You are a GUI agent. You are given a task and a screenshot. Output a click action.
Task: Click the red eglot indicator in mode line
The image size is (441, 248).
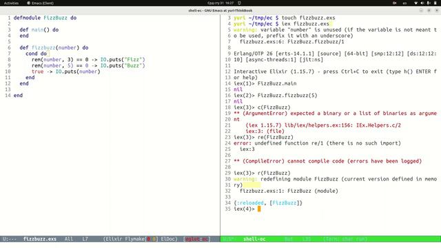(197, 239)
